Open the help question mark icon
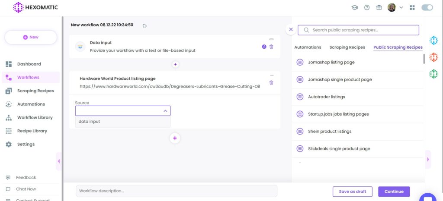Viewport: 443px width, 201px height. [x=367, y=8]
